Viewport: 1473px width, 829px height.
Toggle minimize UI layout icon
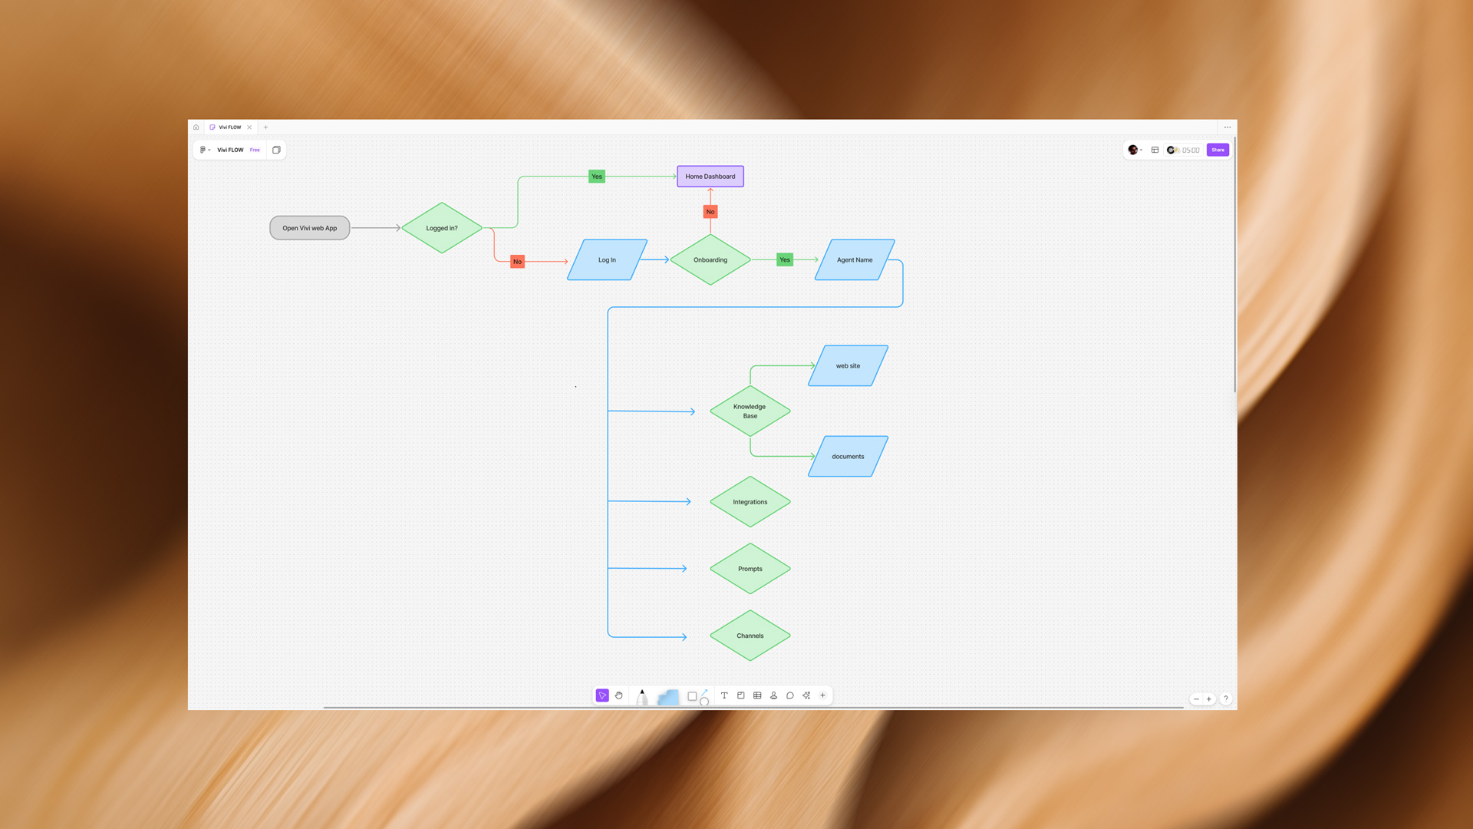[x=1155, y=150]
